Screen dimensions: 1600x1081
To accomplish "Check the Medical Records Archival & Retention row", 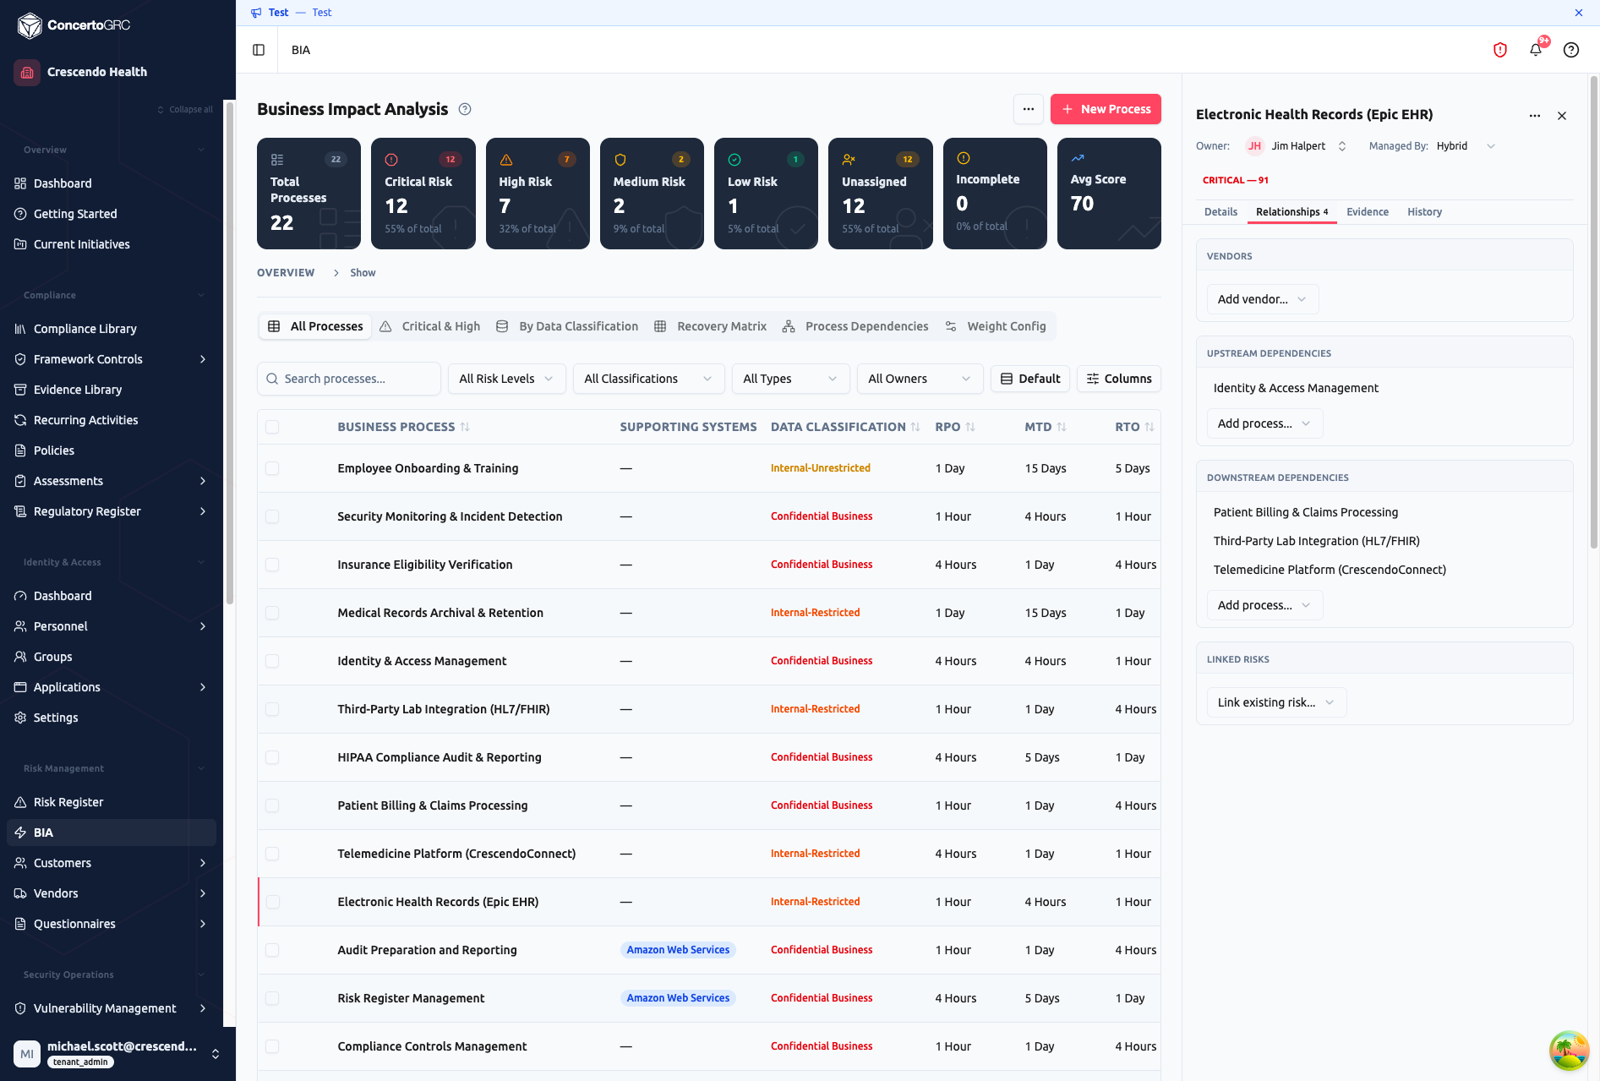I will pyautogui.click(x=272, y=613).
